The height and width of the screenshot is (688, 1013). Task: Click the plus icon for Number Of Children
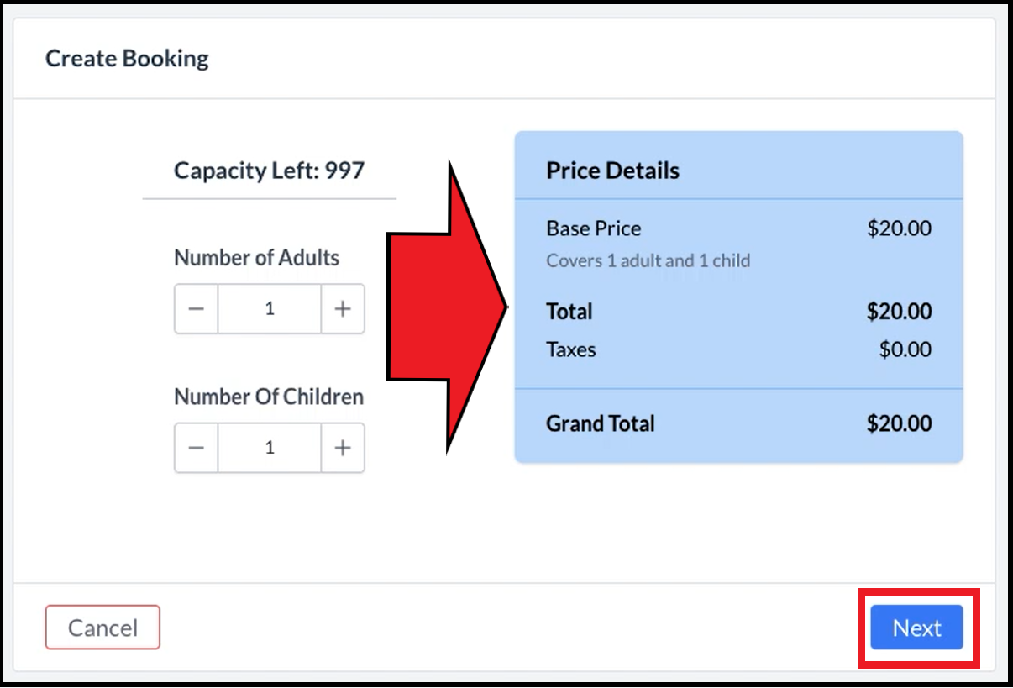pyautogui.click(x=343, y=447)
